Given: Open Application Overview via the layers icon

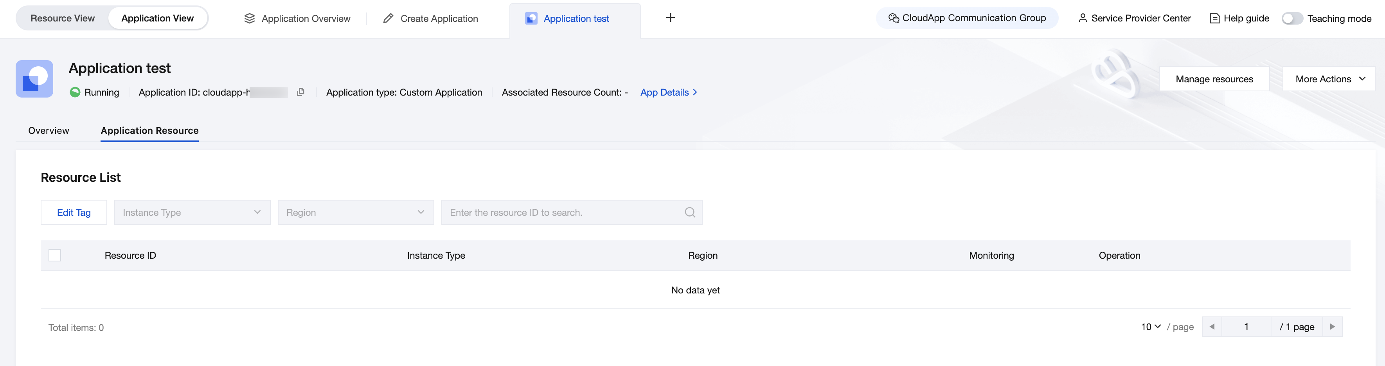Looking at the screenshot, I should [x=250, y=19].
